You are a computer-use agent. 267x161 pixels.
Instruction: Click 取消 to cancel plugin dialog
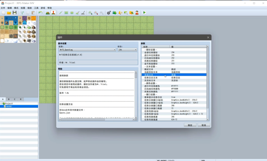point(204,125)
